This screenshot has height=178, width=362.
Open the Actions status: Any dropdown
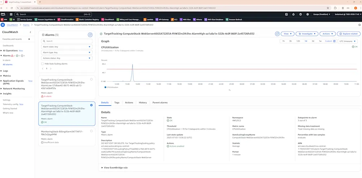[67, 58]
